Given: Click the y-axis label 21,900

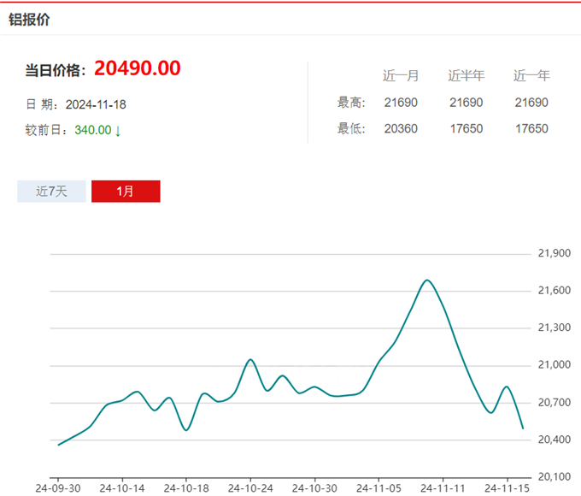Looking at the screenshot, I should click(x=555, y=253).
